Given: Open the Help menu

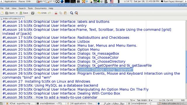Looking at the screenshot, I should point(51,8).
